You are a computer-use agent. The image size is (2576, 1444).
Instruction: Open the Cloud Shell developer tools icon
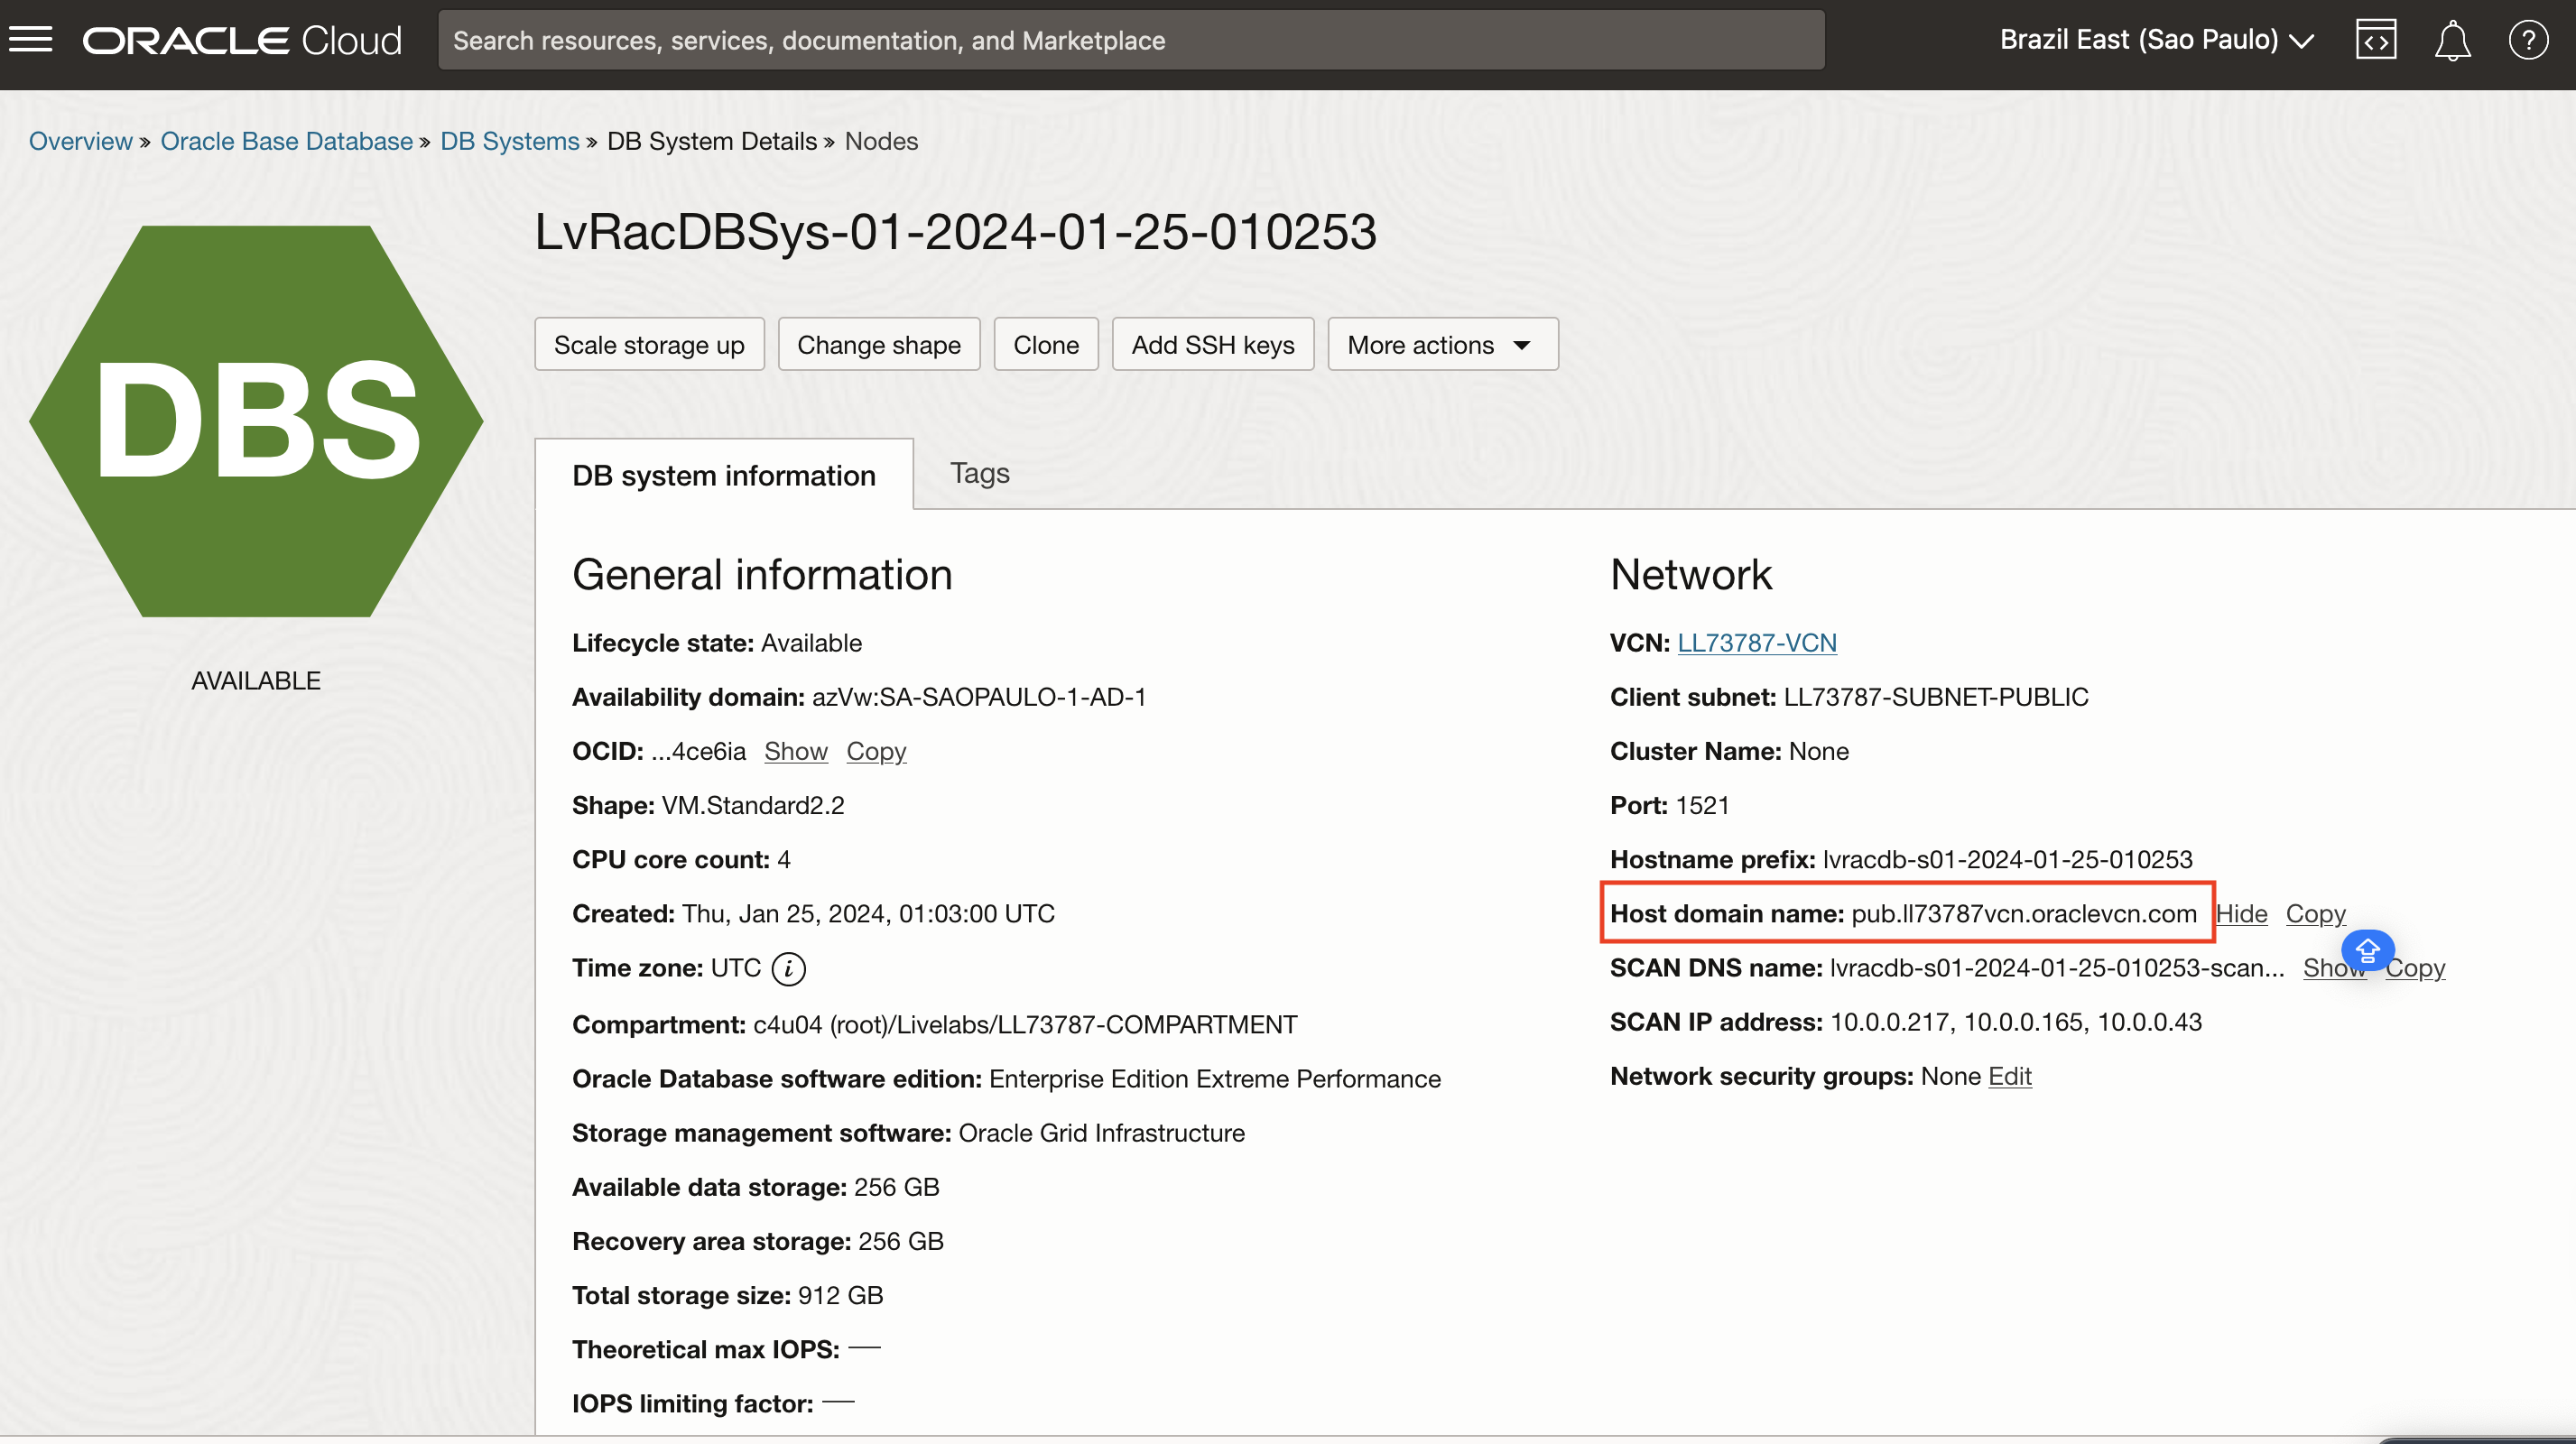pyautogui.click(x=2375, y=40)
